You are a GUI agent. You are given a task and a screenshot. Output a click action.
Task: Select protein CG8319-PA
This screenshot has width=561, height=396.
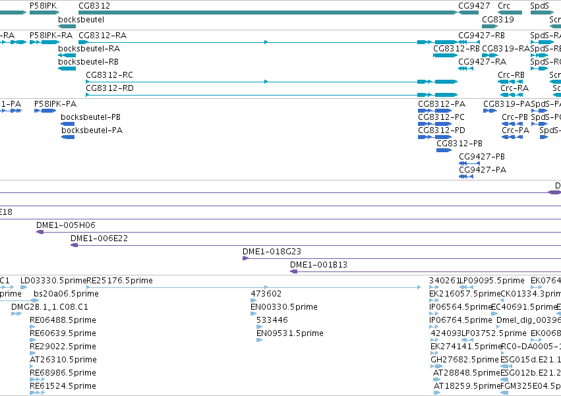490,111
